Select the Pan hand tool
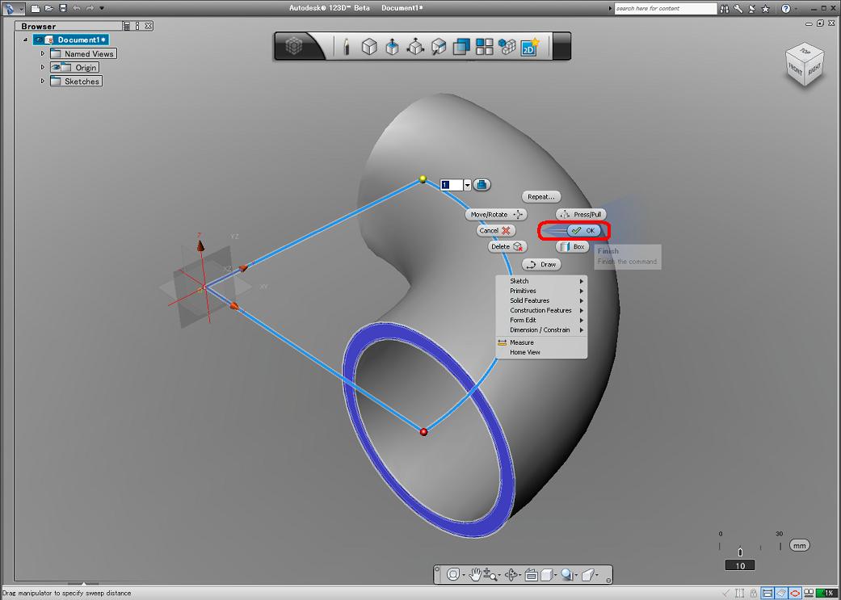841x600 pixels. (475, 575)
